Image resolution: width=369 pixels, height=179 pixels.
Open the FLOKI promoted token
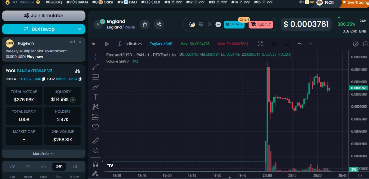(x=325, y=2)
